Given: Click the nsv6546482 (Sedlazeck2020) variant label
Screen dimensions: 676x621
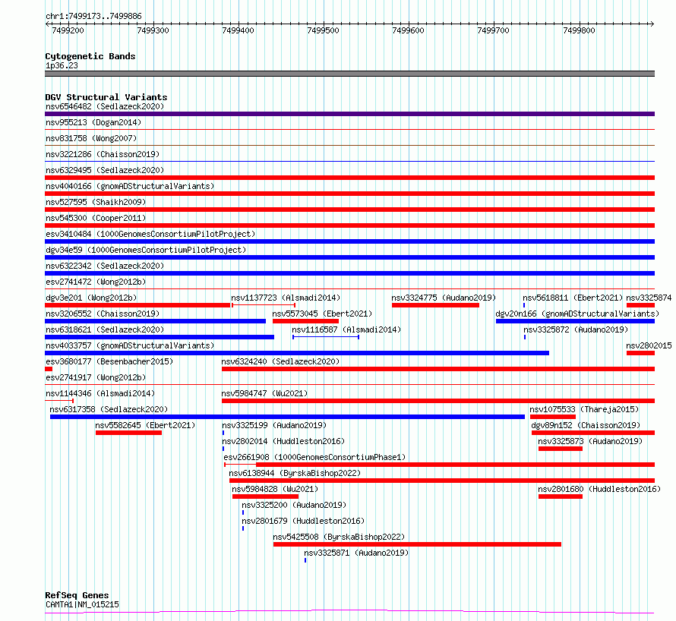Looking at the screenshot, I should tap(105, 106).
